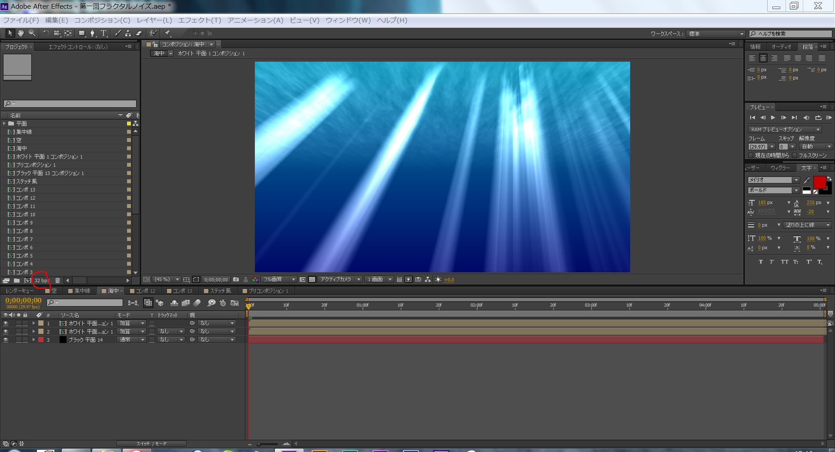The width and height of the screenshot is (835, 452).
Task: Open the エフェクト(T) menu
Action: (x=200, y=20)
